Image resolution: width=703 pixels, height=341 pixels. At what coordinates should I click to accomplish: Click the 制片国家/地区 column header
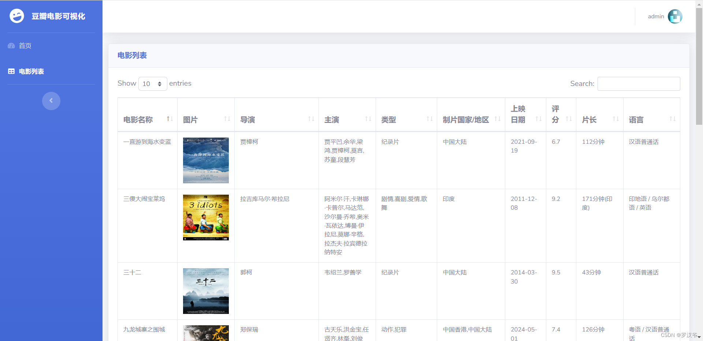click(x=466, y=120)
